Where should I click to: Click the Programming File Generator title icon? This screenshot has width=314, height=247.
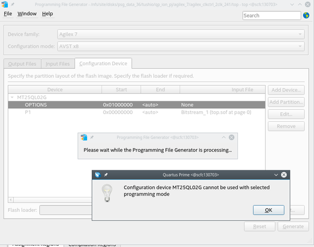tap(4, 4)
